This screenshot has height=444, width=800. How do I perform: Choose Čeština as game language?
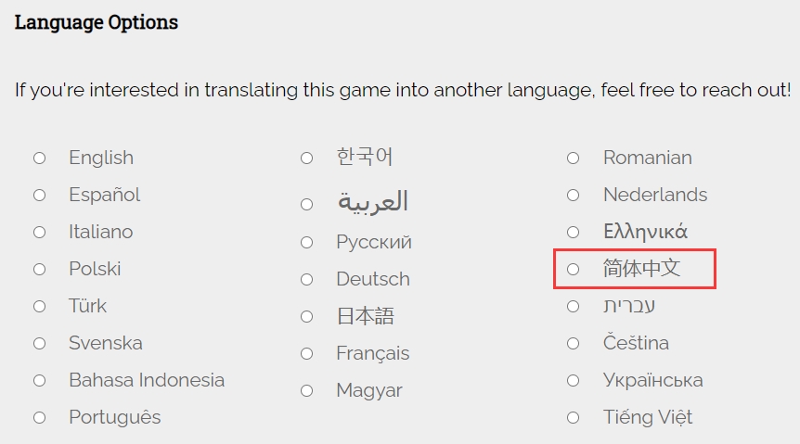coord(574,344)
